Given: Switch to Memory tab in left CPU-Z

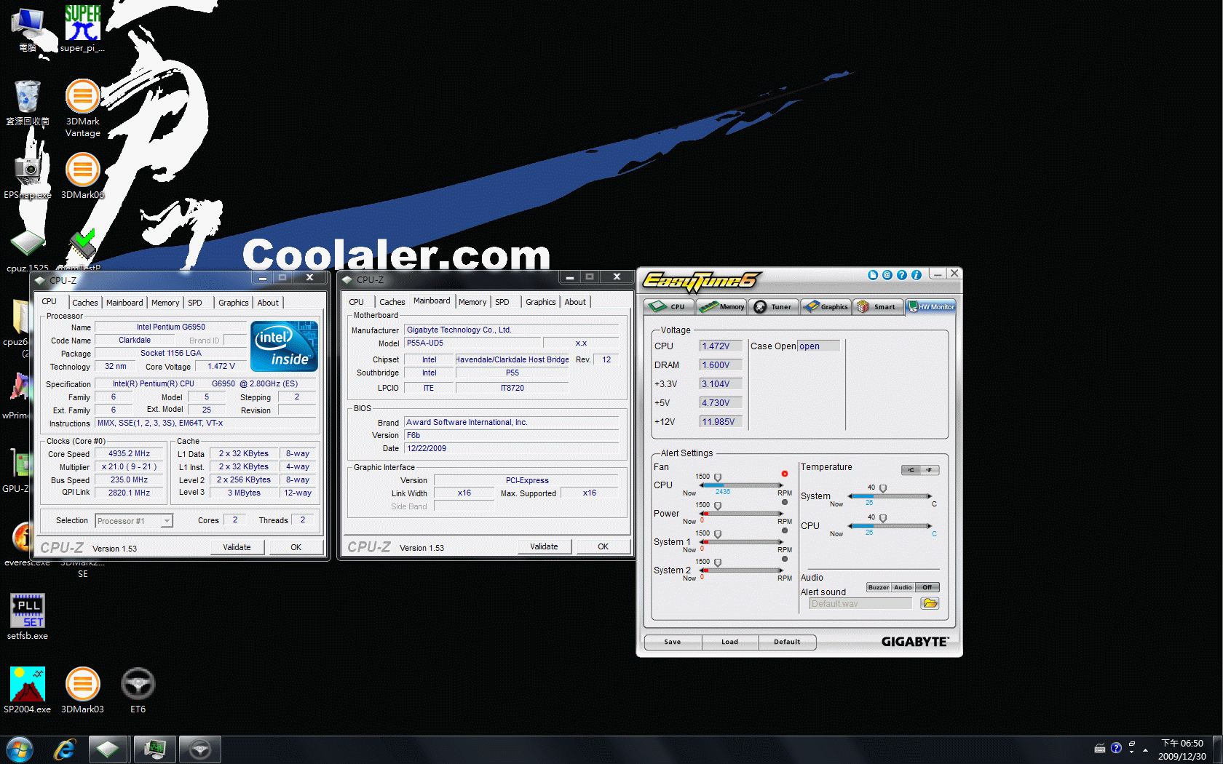Looking at the screenshot, I should 165,303.
